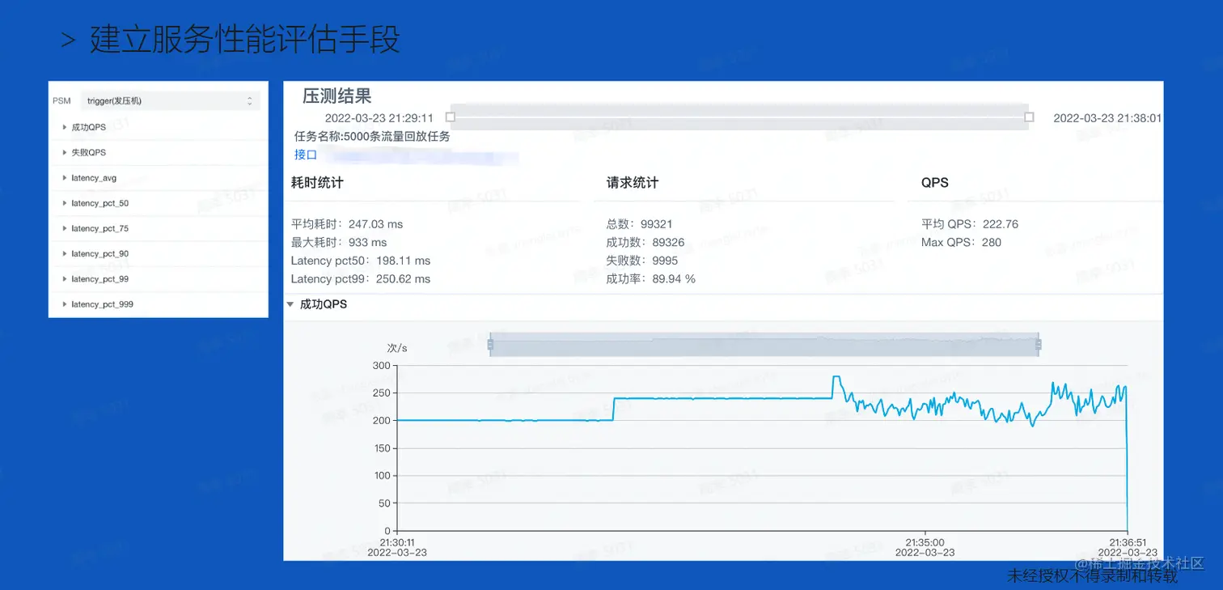Open the PSM trigger(发压机) dropdown
This screenshot has width=1223, height=590.
pos(170,101)
